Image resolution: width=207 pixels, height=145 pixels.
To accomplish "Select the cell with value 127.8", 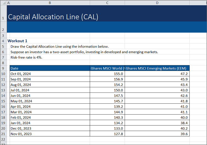I will coord(107,134).
